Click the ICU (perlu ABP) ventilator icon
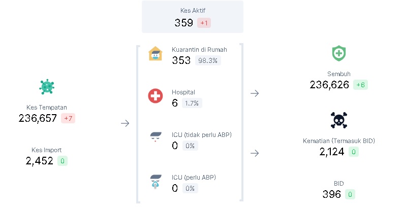The width and height of the screenshot is (403, 209). tap(155, 181)
